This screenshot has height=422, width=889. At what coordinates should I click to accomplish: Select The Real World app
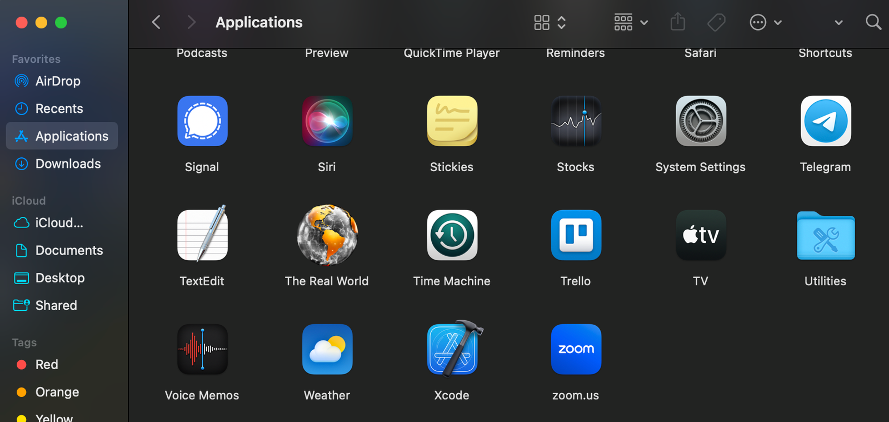click(x=327, y=235)
